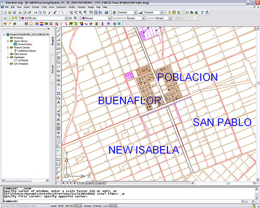260x208 pixels.
Task: Click the Zoom Realtime magnifier icon
Action: (x=76, y=12)
